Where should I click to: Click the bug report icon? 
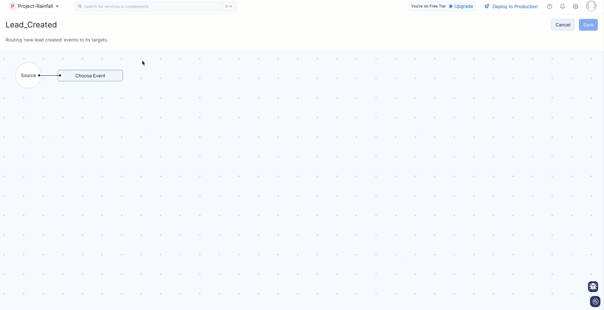(x=593, y=287)
